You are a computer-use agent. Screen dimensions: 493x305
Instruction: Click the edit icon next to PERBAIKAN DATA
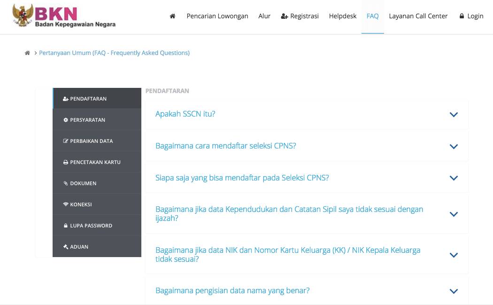pyautogui.click(x=65, y=141)
